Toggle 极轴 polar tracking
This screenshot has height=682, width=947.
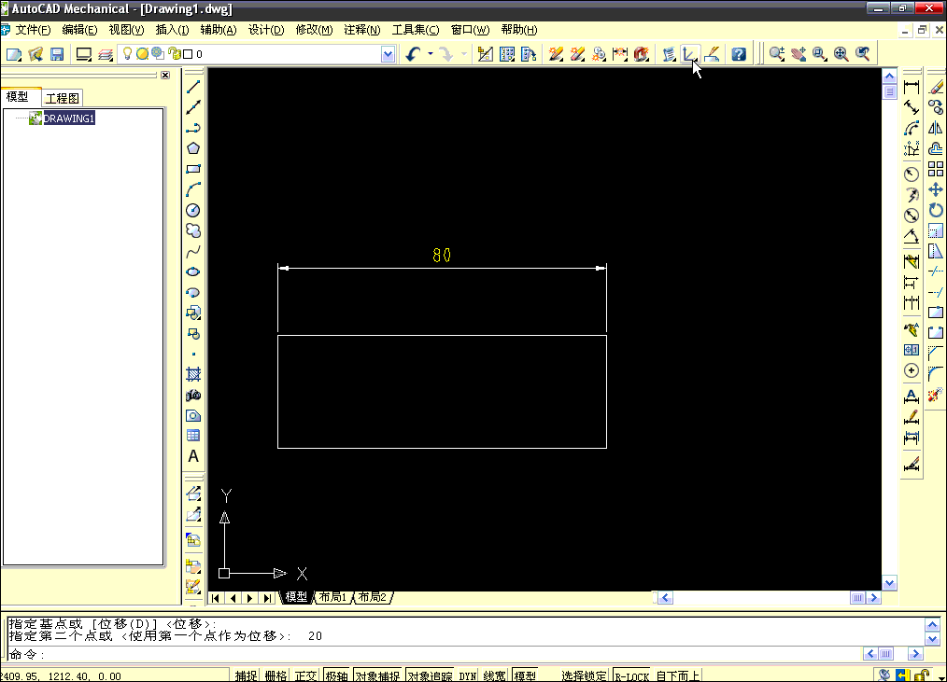tap(336, 676)
